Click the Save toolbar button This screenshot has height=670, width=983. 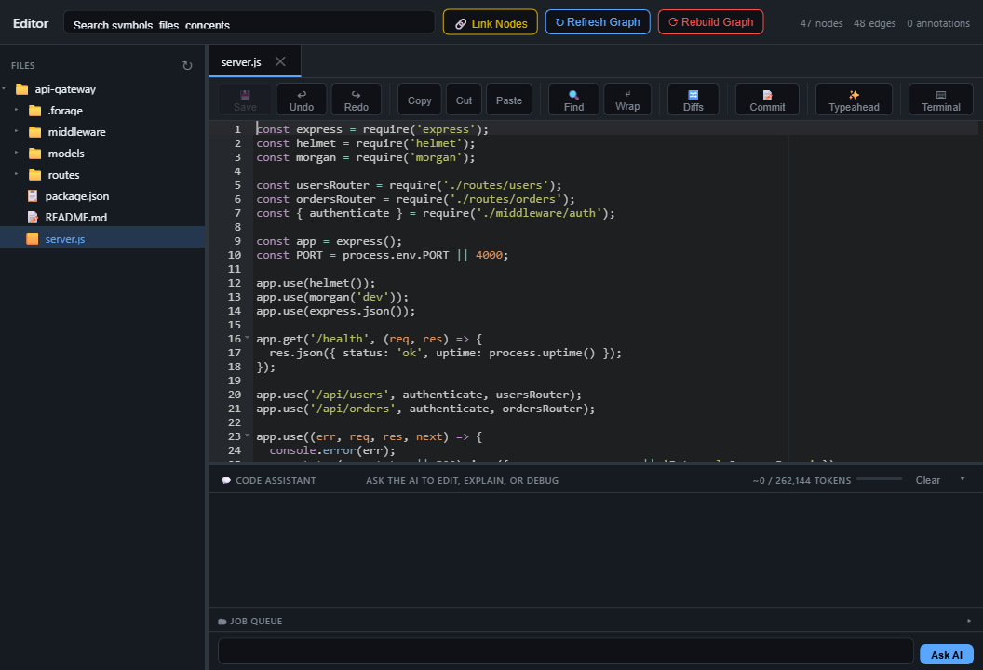click(x=245, y=100)
